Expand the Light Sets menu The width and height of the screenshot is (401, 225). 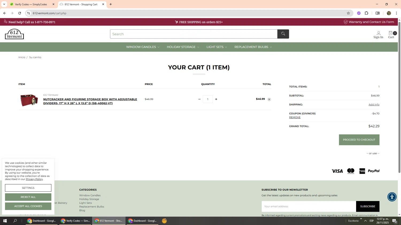pyautogui.click(x=217, y=47)
